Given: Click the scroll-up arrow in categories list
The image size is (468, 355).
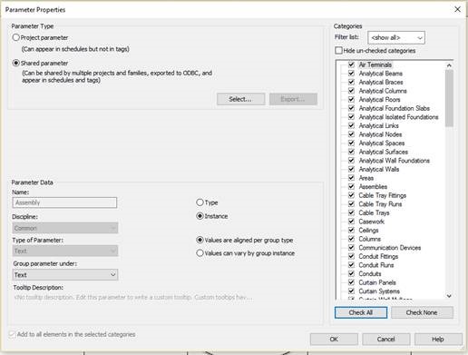Looking at the screenshot, I should point(449,65).
